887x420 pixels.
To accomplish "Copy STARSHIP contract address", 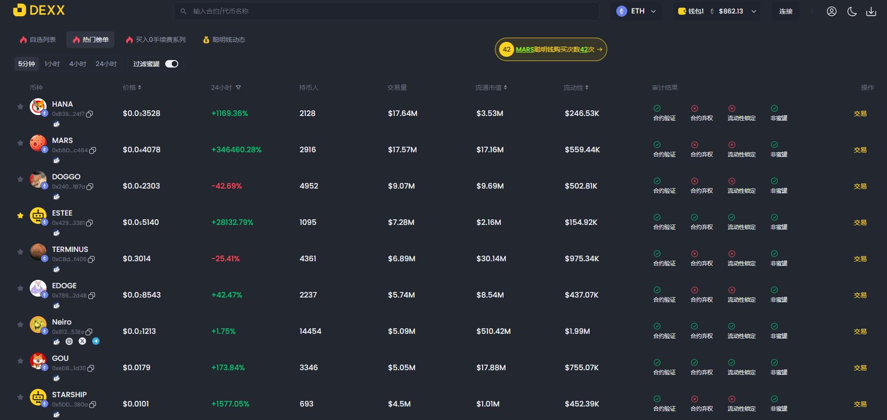I will [93, 405].
